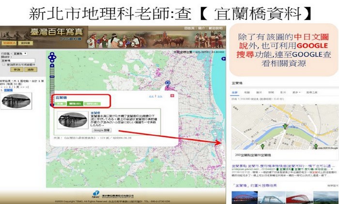This screenshot has height=204, width=339.
Task: Toggle the limit-to-visible-map-area checkbox
Action: (x=3, y=63)
